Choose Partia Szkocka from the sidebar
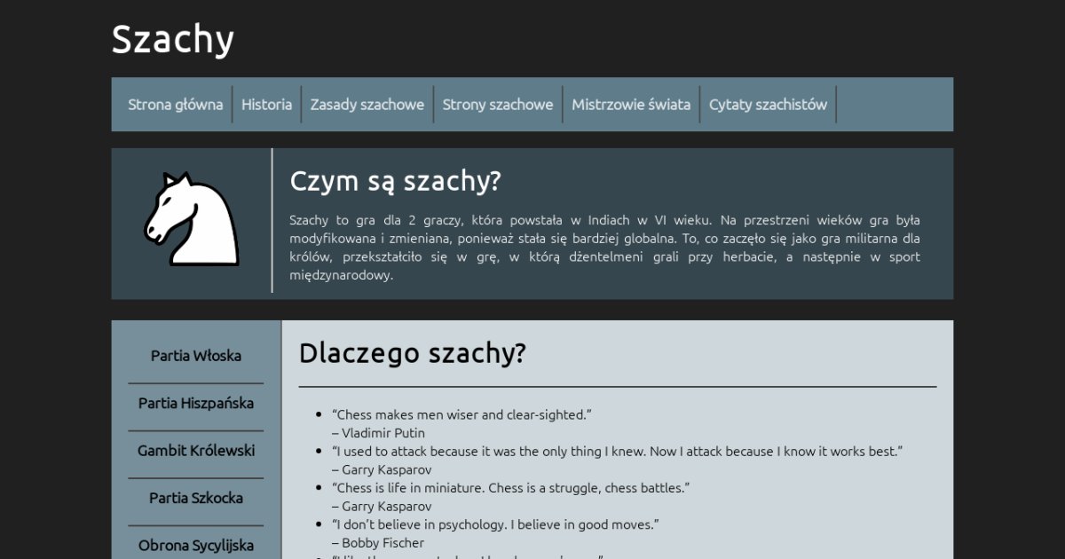This screenshot has height=559, width=1065. coord(196,498)
